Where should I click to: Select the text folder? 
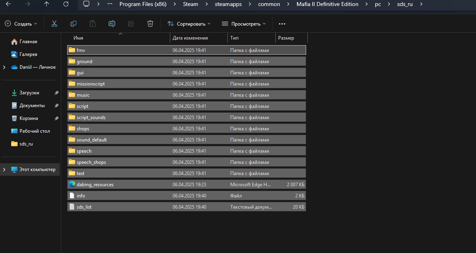186,173
